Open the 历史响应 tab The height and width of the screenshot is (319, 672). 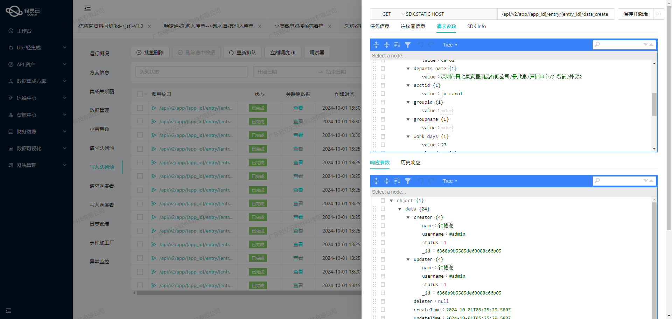click(x=410, y=162)
